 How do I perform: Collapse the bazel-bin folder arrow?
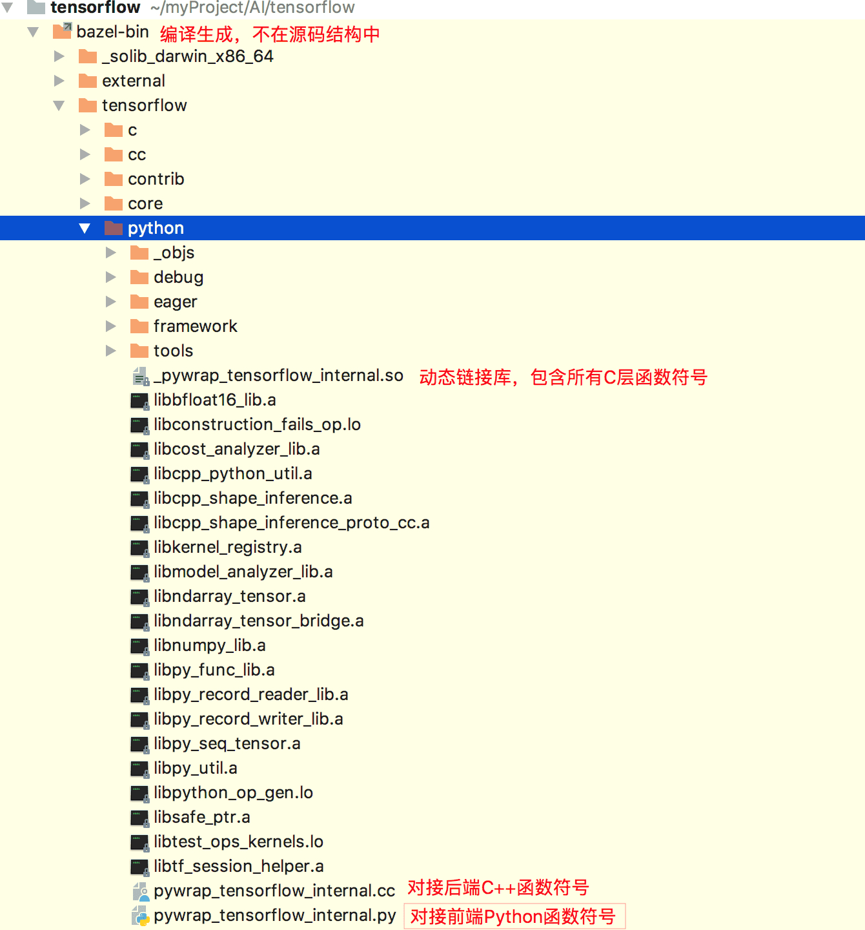tap(34, 32)
